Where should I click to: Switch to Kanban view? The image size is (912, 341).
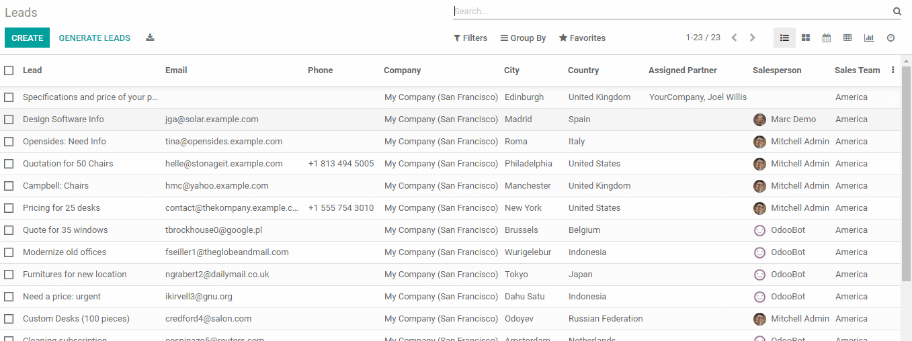tap(806, 38)
